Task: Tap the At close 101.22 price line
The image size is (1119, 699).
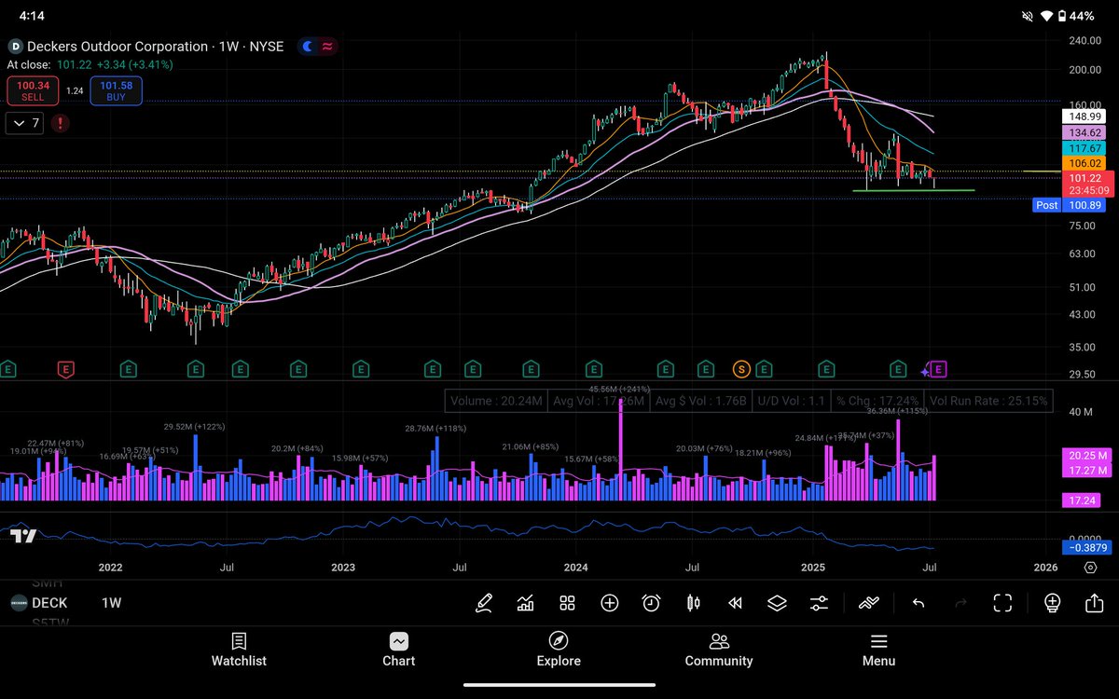Action: pyautogui.click(x=90, y=64)
